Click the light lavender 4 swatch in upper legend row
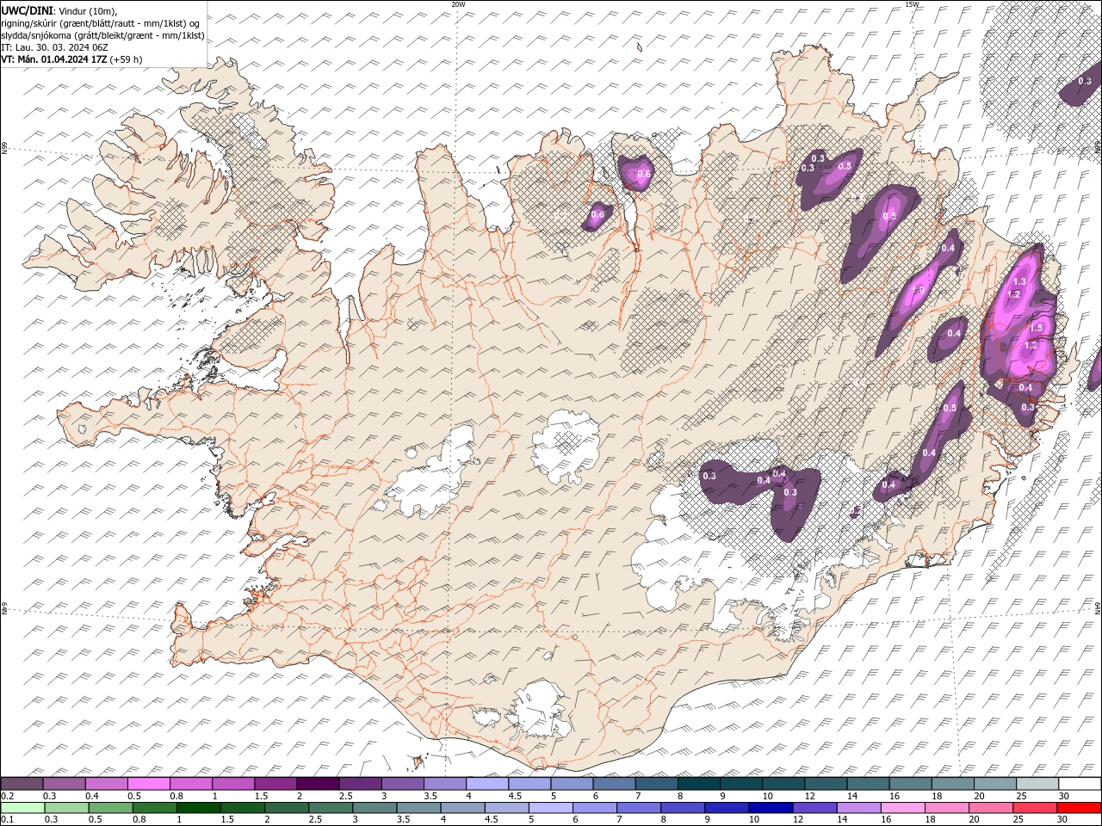This screenshot has width=1102, height=826. coord(486,784)
